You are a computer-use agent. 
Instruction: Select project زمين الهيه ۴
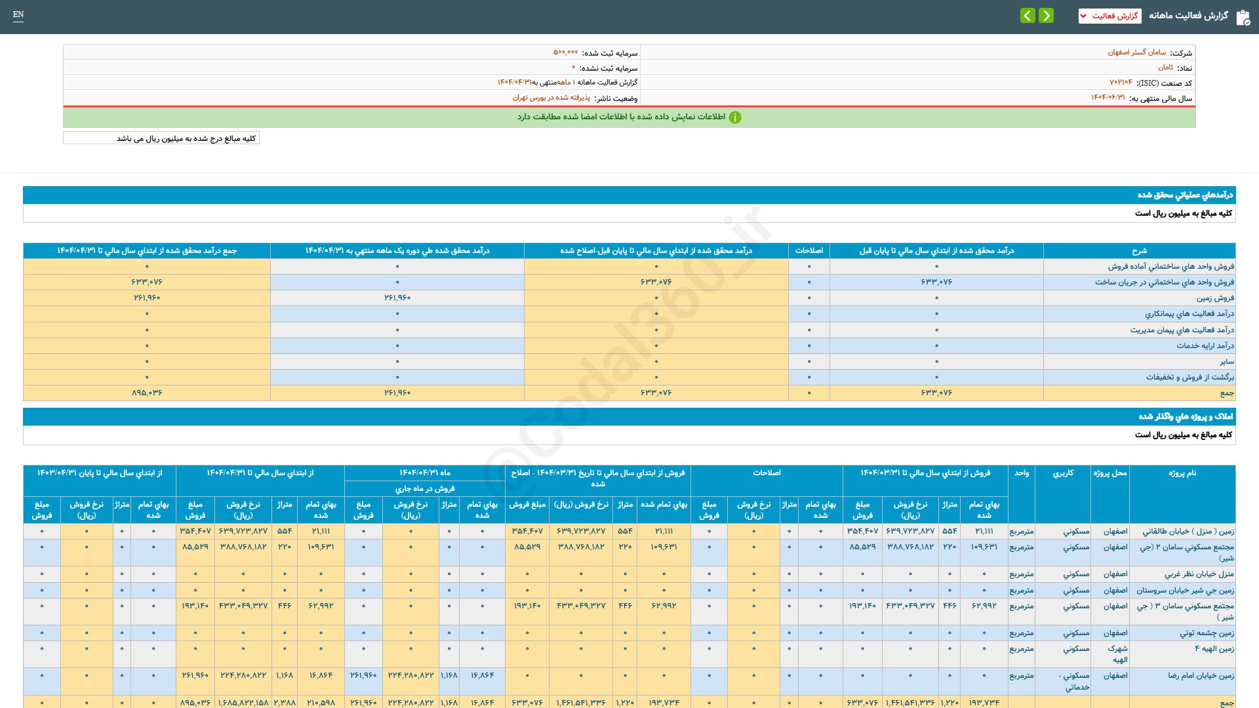[1214, 649]
